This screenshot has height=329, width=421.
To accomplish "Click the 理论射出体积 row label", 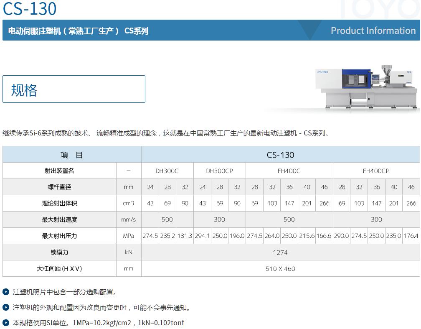I will coord(59,203).
